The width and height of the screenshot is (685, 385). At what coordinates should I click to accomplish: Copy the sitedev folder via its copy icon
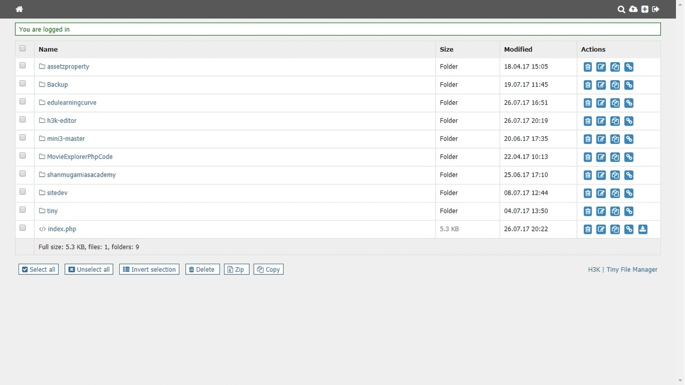[x=615, y=193]
